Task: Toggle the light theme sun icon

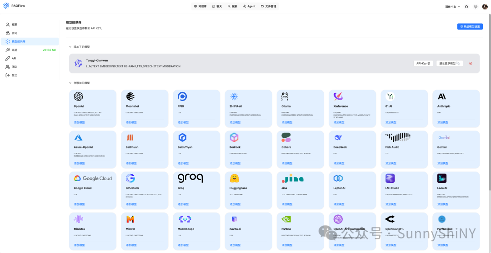Action: tap(476, 6)
